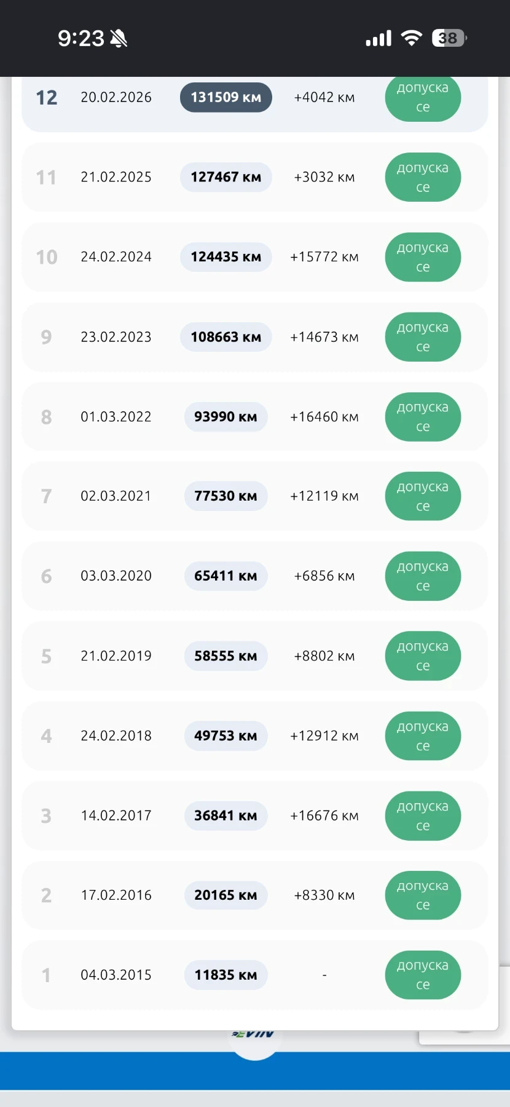
Task: Open inspection row number 7
Action: pyautogui.click(x=255, y=496)
